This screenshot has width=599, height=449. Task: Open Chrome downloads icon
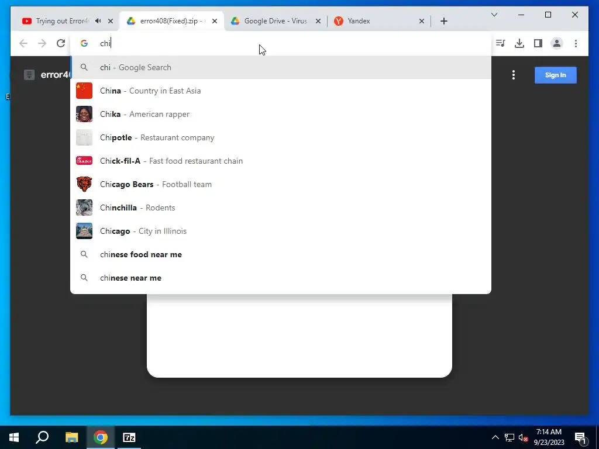coord(519,43)
